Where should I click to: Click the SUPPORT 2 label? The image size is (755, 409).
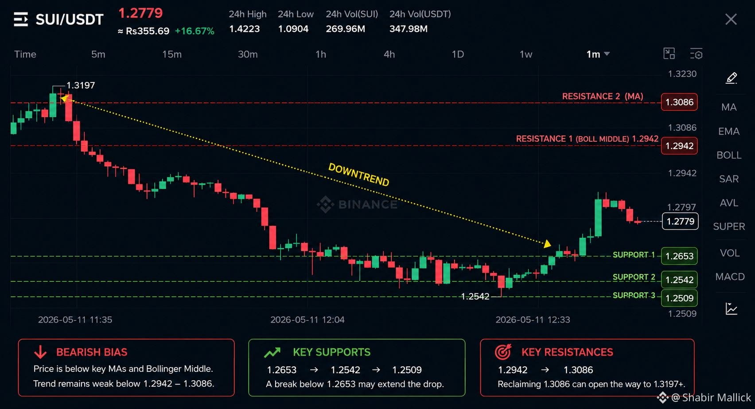[634, 277]
